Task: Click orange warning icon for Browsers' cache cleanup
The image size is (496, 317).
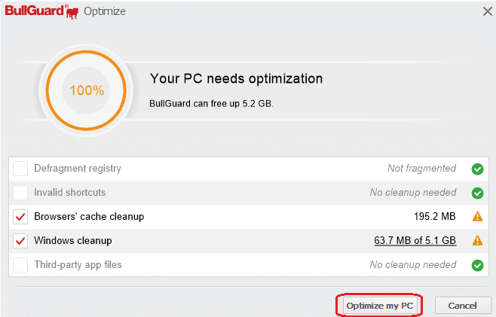Action: click(477, 217)
